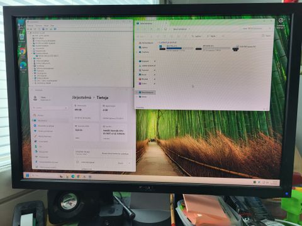Click the Settings search field

coord(50,108)
